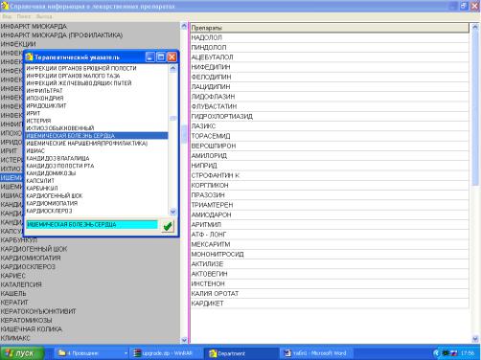Select ИШЕМИЧЕСКИЕ НАРУШЕНИЯ(ПРОФИЛАКТИКА) in dialog
Image resolution: width=481 pixels, height=360 pixels.
point(97,144)
